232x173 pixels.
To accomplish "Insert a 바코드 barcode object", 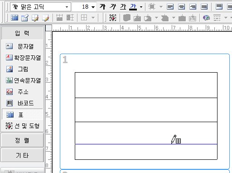I will [x=19, y=103].
